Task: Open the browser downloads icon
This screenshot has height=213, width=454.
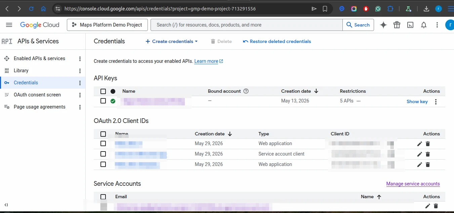Action: tap(426, 9)
